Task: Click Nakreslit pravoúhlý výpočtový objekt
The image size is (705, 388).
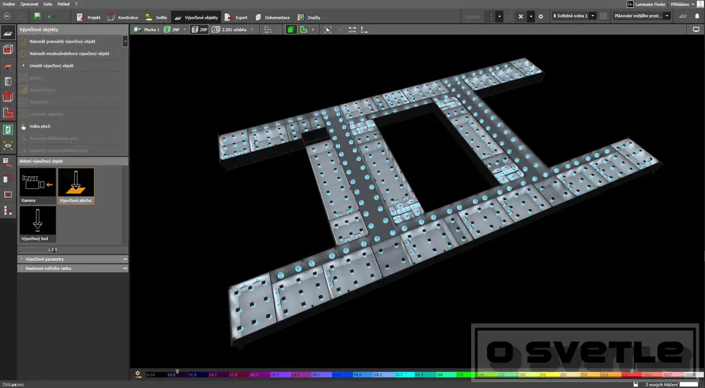Action: click(62, 42)
